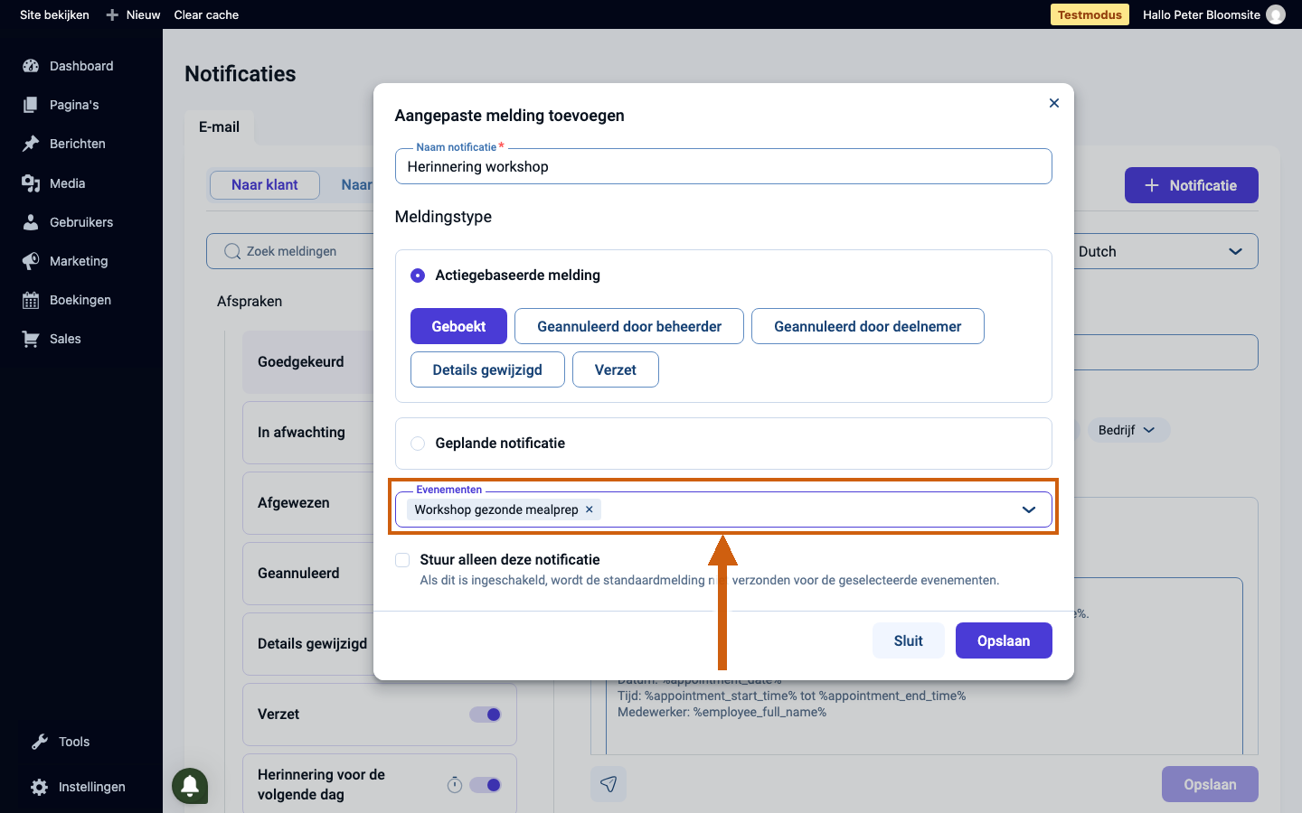Click the Testmodus badge
This screenshot has height=813, width=1302.
[1090, 14]
